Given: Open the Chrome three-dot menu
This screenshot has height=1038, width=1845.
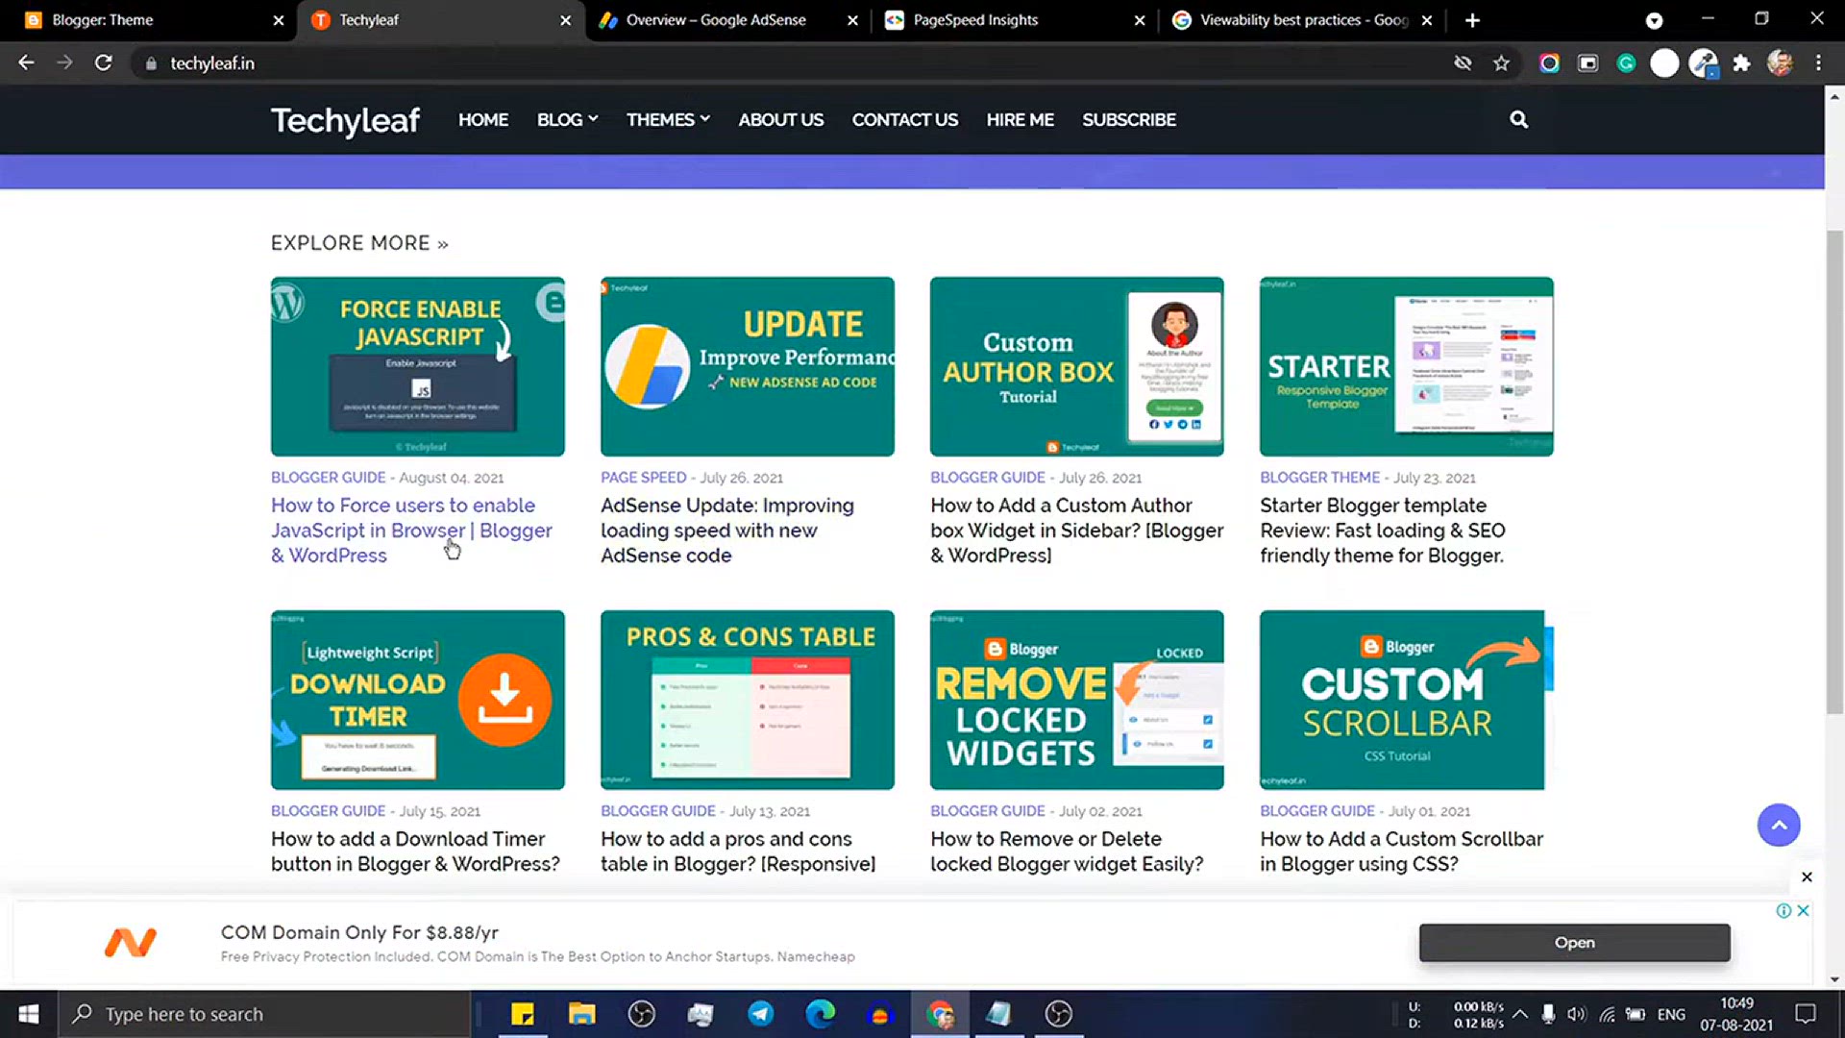Looking at the screenshot, I should pyautogui.click(x=1818, y=63).
